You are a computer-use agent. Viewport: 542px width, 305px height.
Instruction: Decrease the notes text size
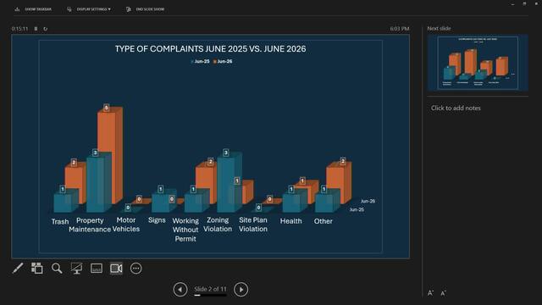point(444,293)
